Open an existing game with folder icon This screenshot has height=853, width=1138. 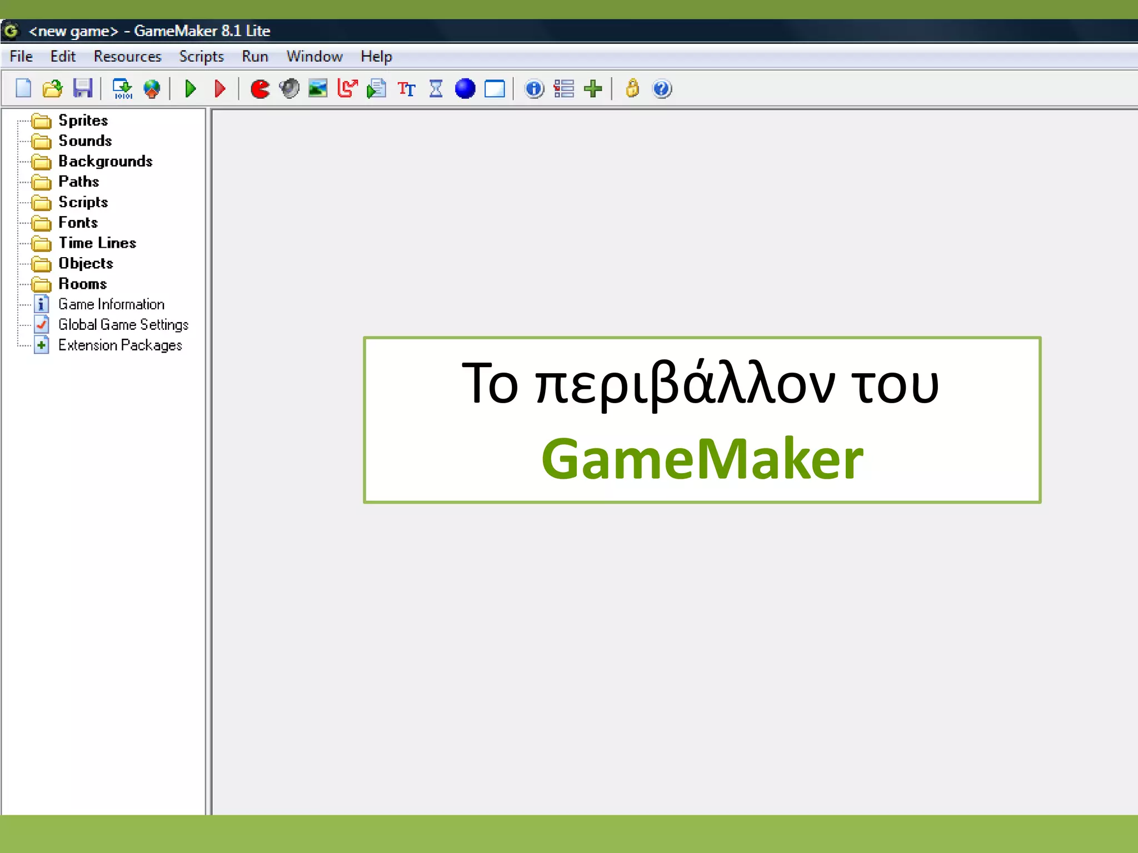coord(53,88)
